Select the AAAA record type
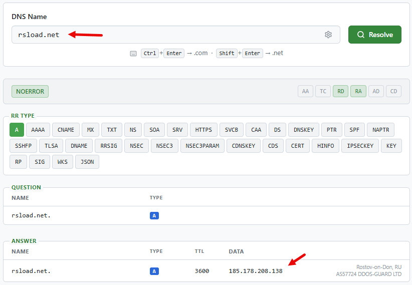This screenshot has width=412, height=285. coord(38,130)
